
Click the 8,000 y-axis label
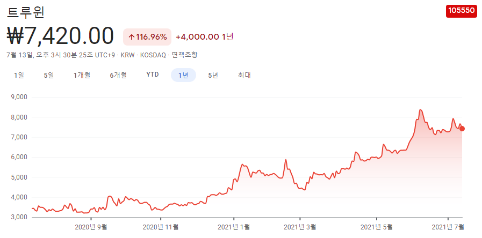pyautogui.click(x=19, y=117)
